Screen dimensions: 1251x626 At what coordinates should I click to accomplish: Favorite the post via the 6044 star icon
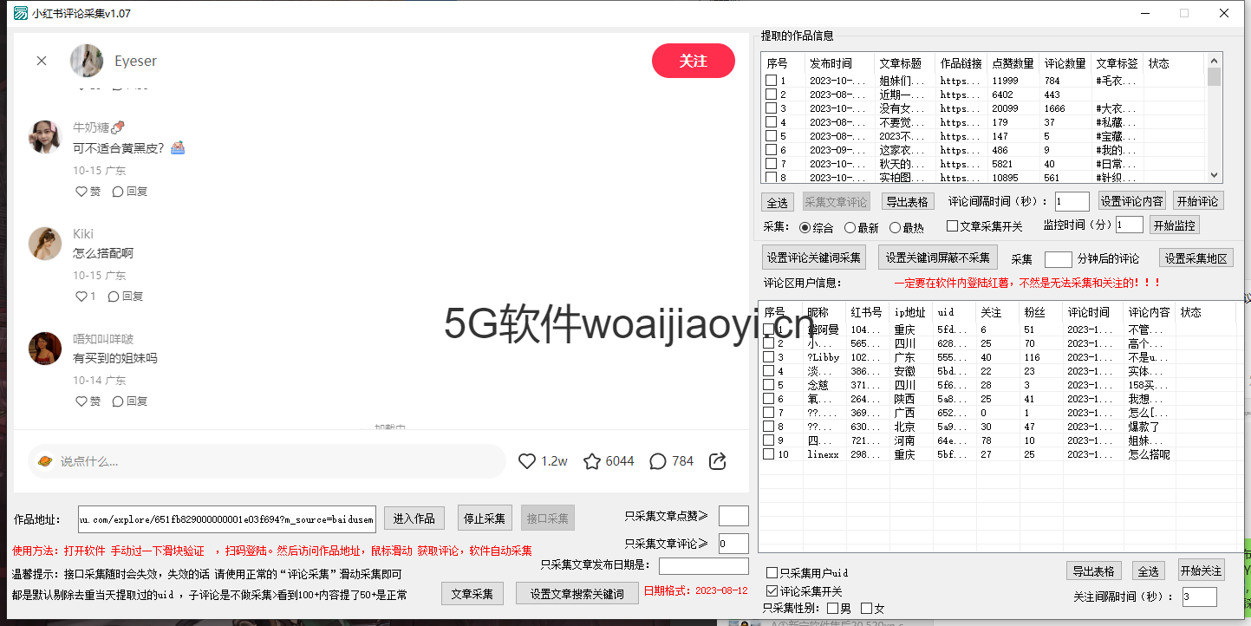click(592, 461)
